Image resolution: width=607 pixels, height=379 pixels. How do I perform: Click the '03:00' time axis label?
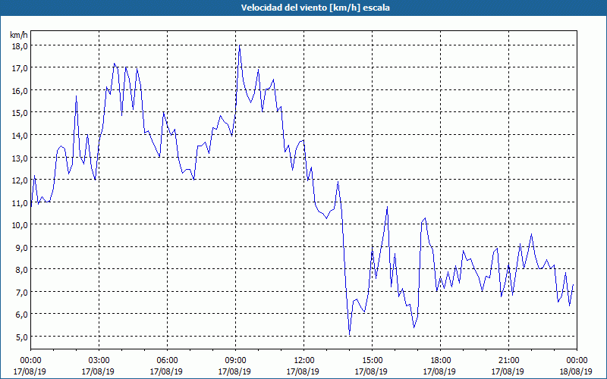point(99,361)
